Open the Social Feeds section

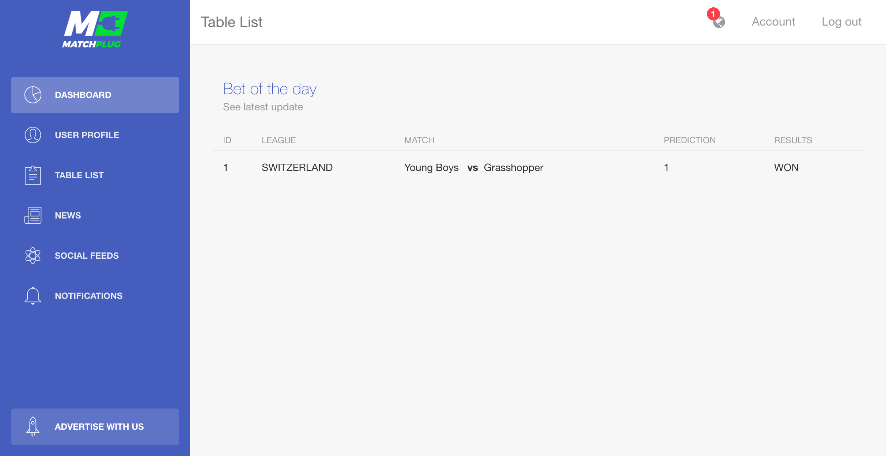pyautogui.click(x=95, y=256)
